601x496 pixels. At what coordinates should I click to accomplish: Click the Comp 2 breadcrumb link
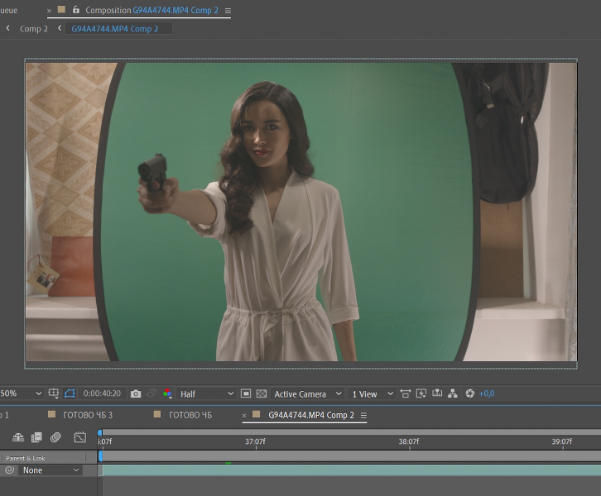pos(34,29)
